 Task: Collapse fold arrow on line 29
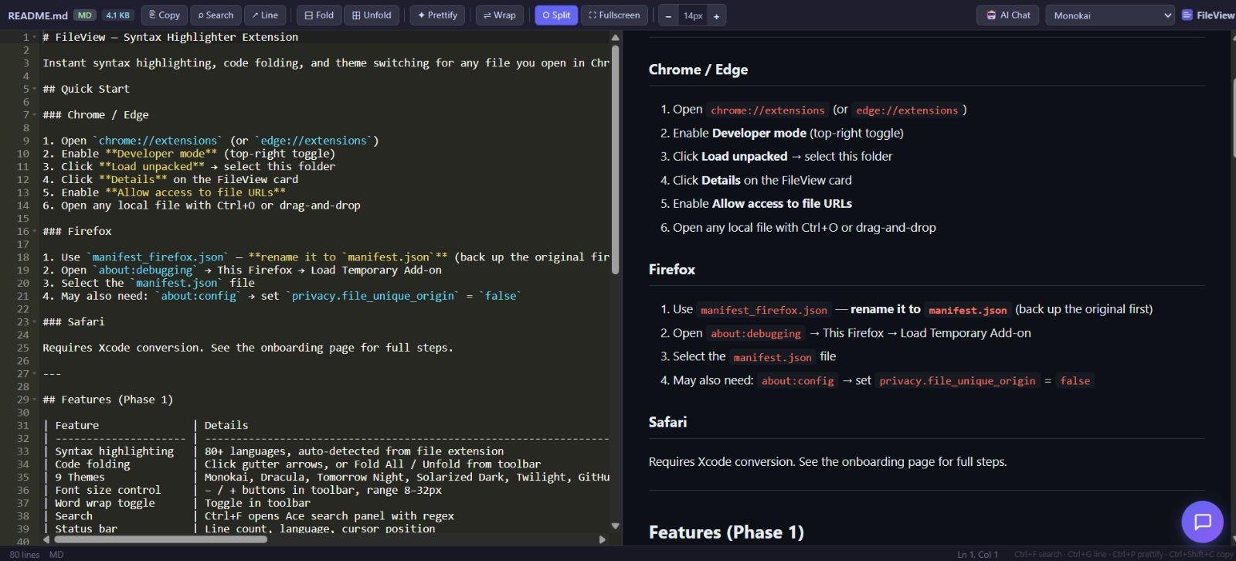[x=34, y=399]
